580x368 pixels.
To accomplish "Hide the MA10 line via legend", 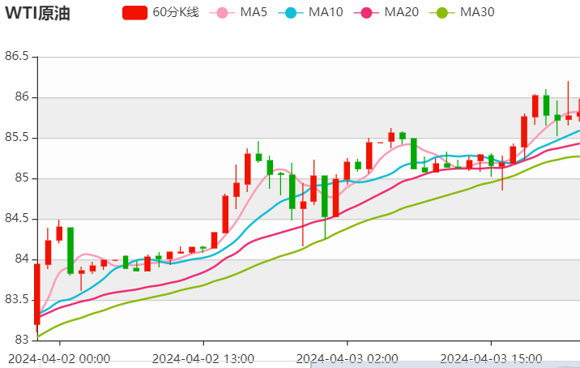I will [x=310, y=12].
